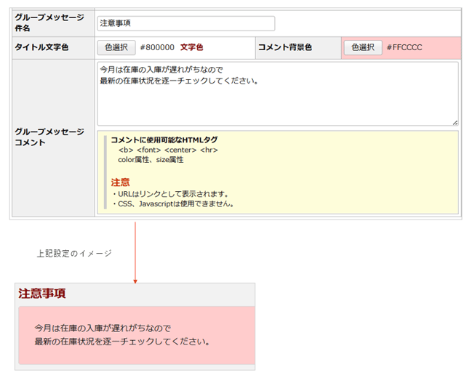Click the preview title 注意事項

tap(42, 294)
